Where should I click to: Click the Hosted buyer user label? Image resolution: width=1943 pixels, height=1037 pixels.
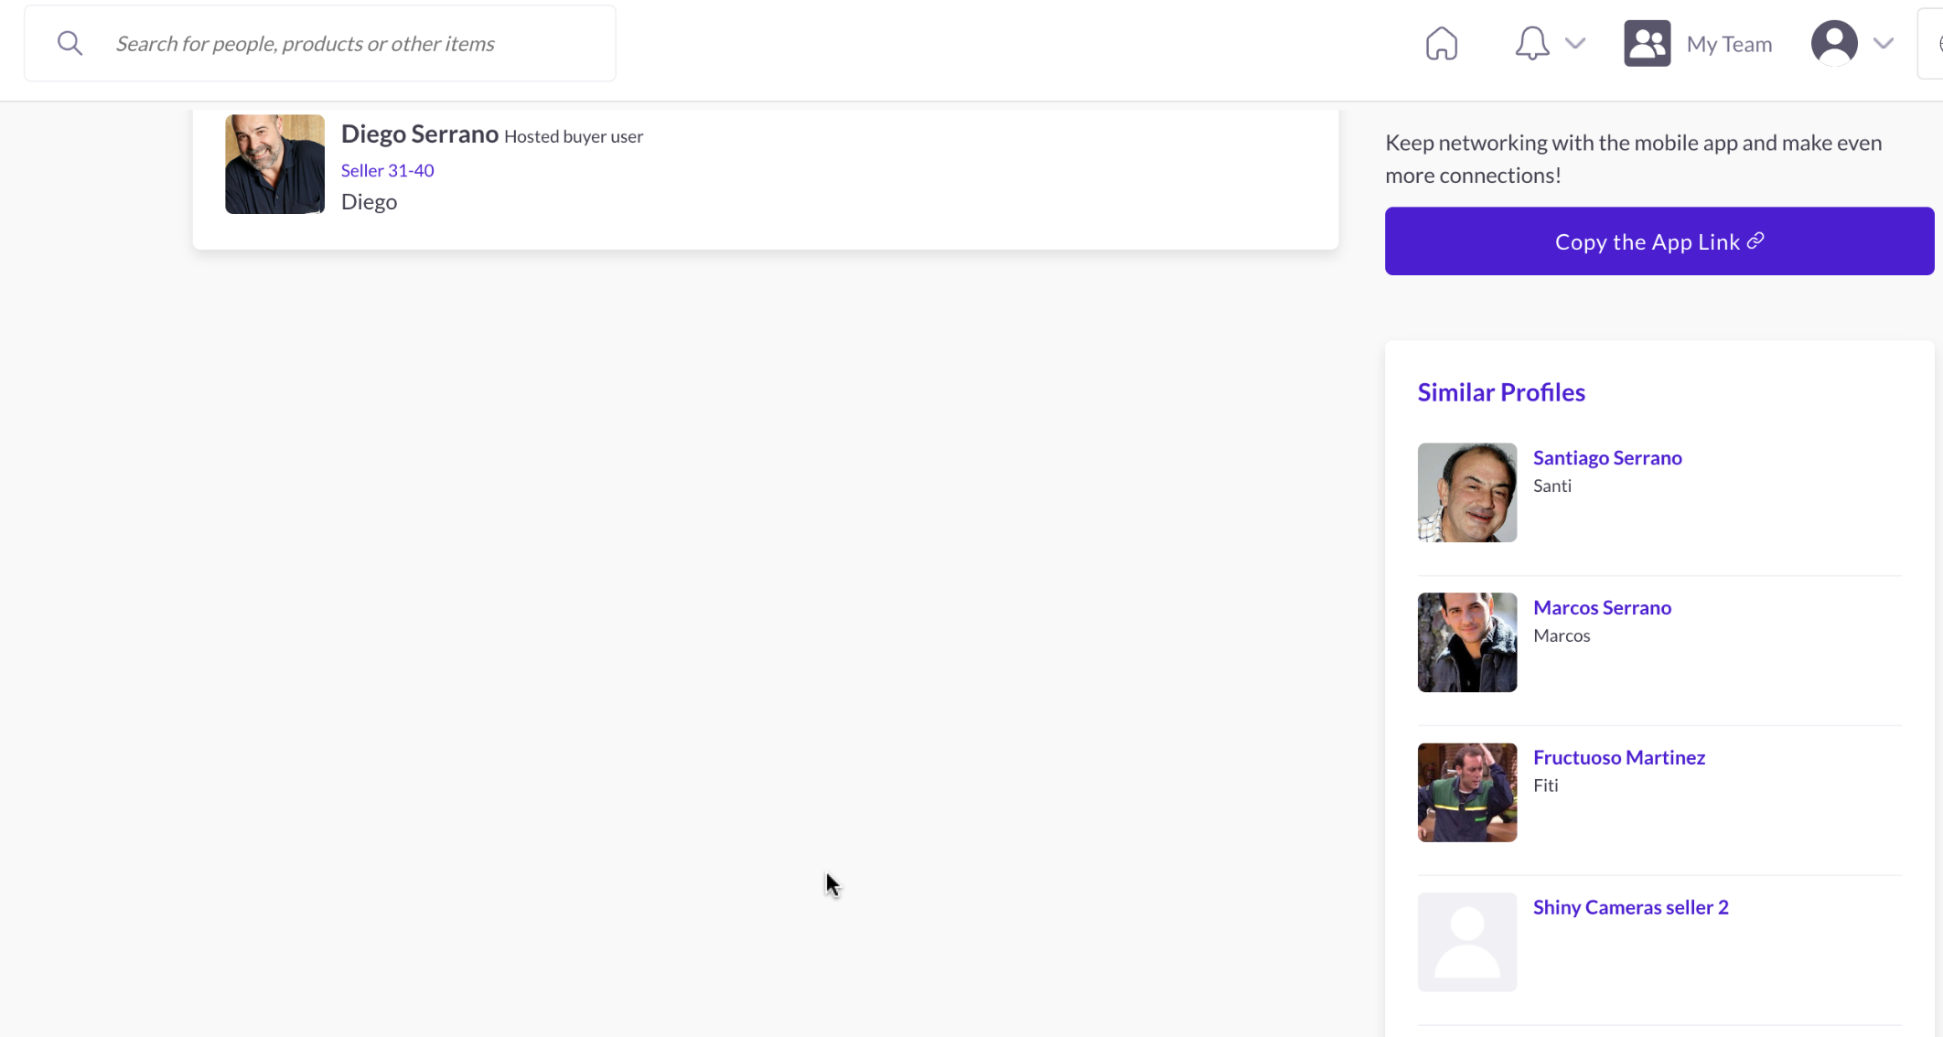574,136
